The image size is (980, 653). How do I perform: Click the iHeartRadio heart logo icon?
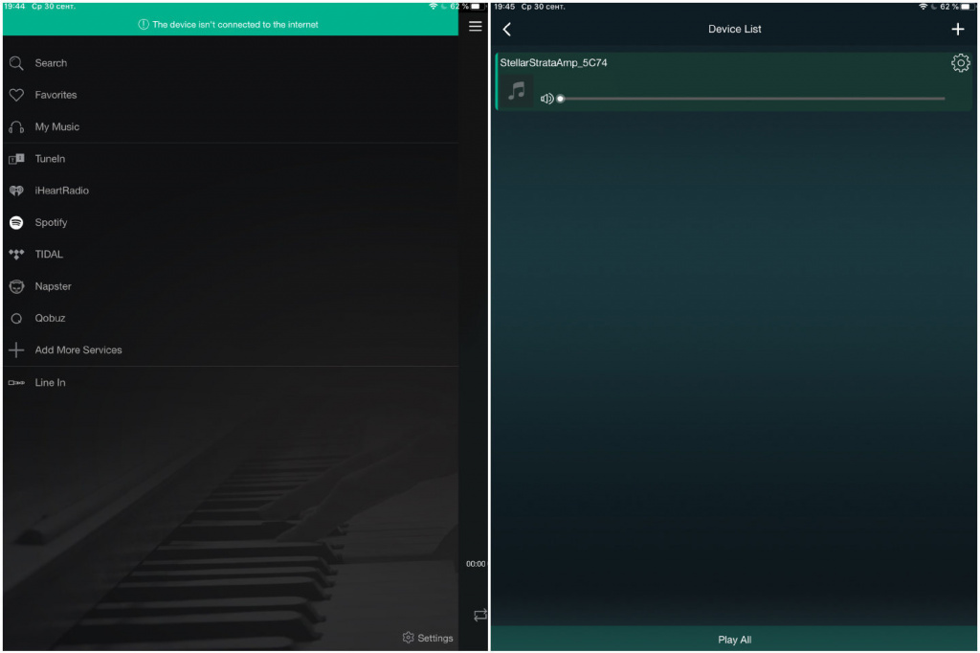tap(16, 191)
